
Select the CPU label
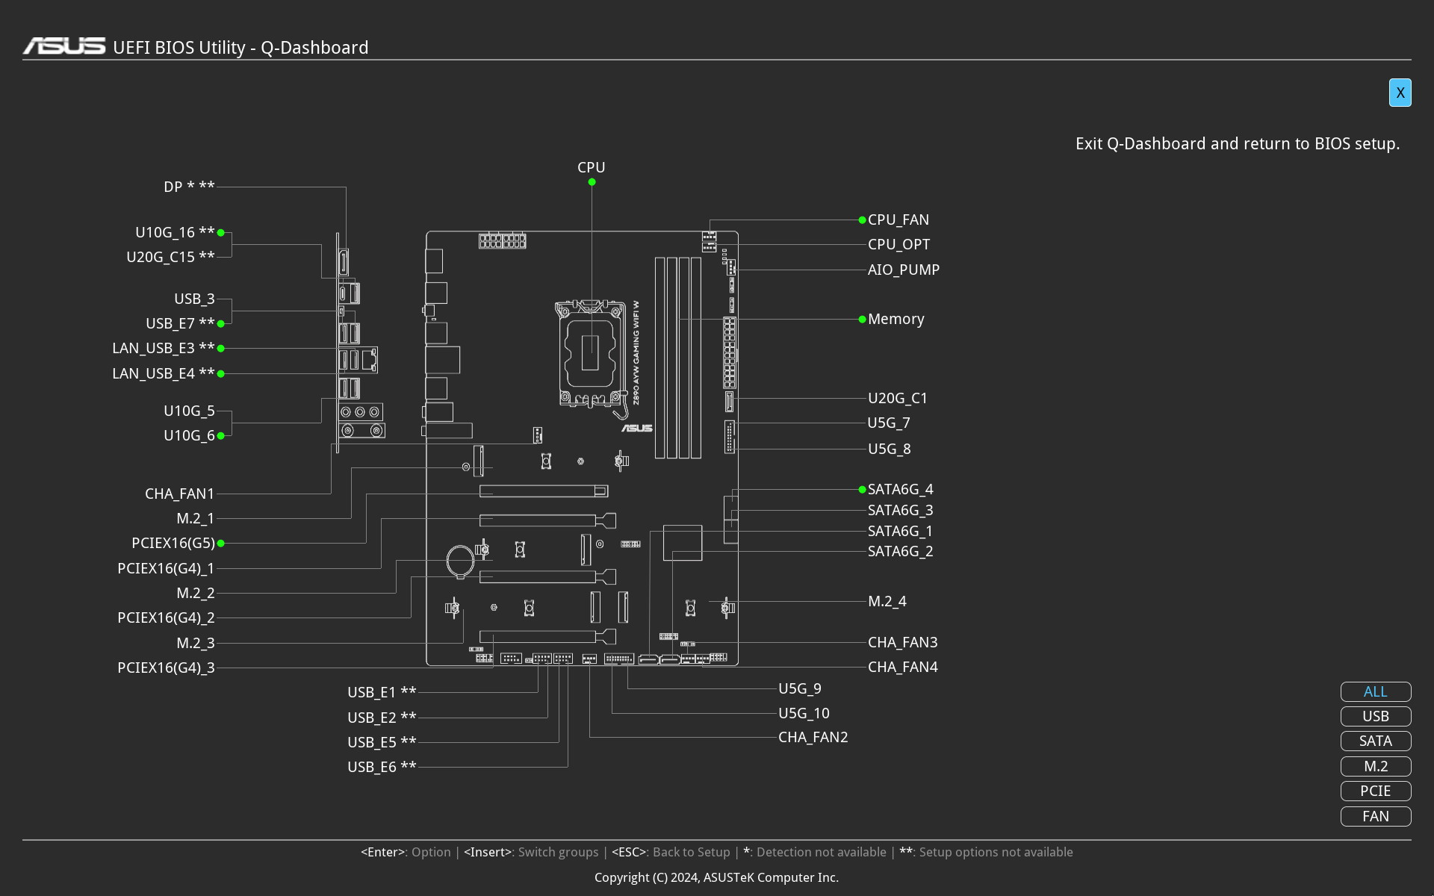click(x=591, y=167)
